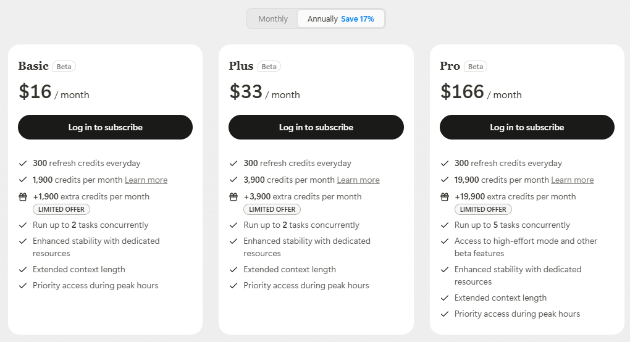Screen dimensions: 630x342
Task: Click gift icon beside +19,900 extra credits
Action: [445, 197]
